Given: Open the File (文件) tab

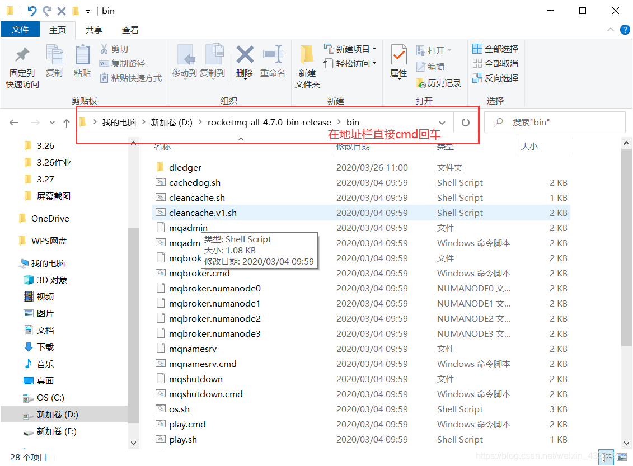Looking at the screenshot, I should 20,30.
